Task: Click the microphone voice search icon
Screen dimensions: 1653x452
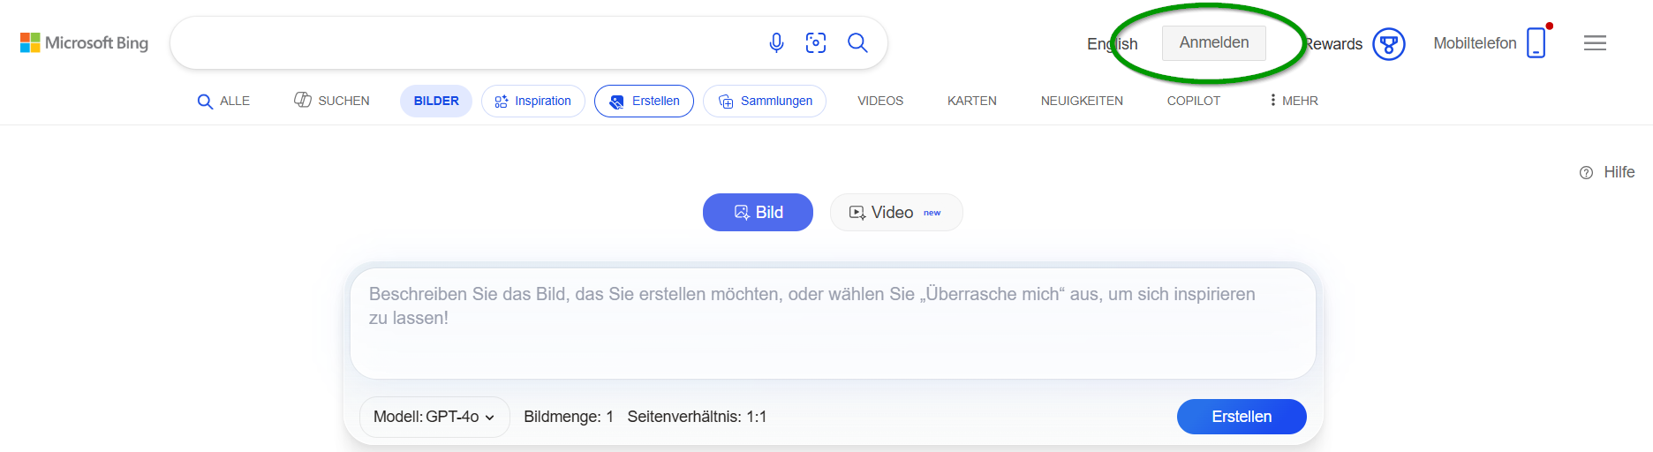Action: click(x=776, y=42)
